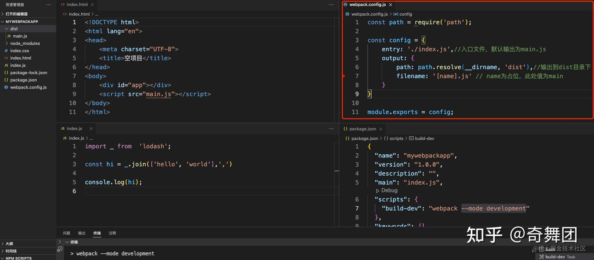This screenshot has height=260, width=594.
Task: Click require('path') in webpack.config.js
Action: [x=441, y=22]
